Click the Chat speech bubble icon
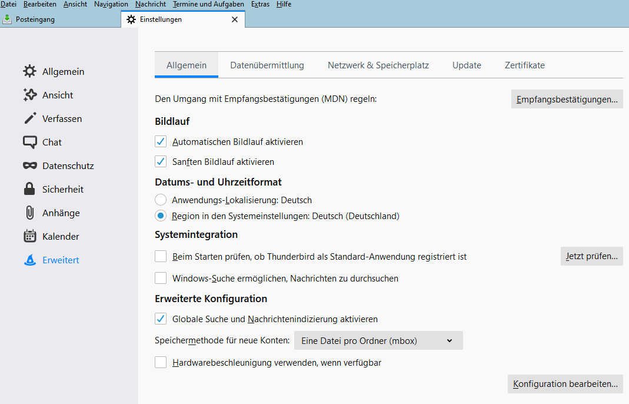 point(29,142)
